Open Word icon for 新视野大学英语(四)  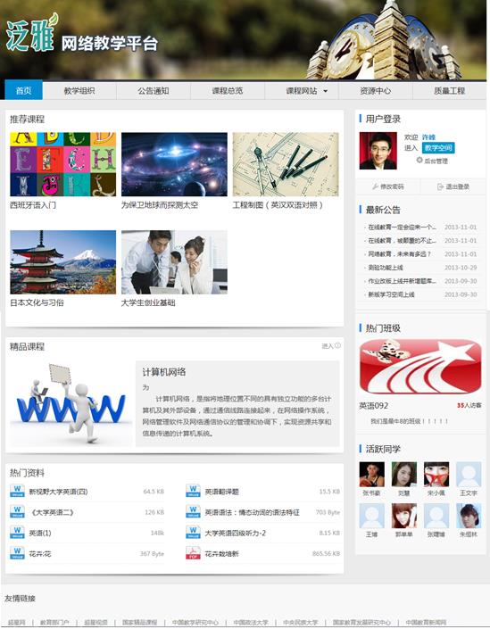[x=17, y=491]
